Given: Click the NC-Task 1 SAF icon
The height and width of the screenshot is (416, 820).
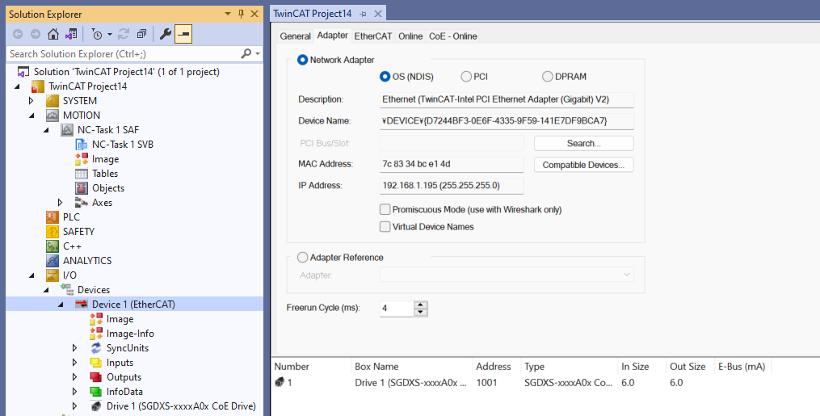Looking at the screenshot, I should [67, 130].
